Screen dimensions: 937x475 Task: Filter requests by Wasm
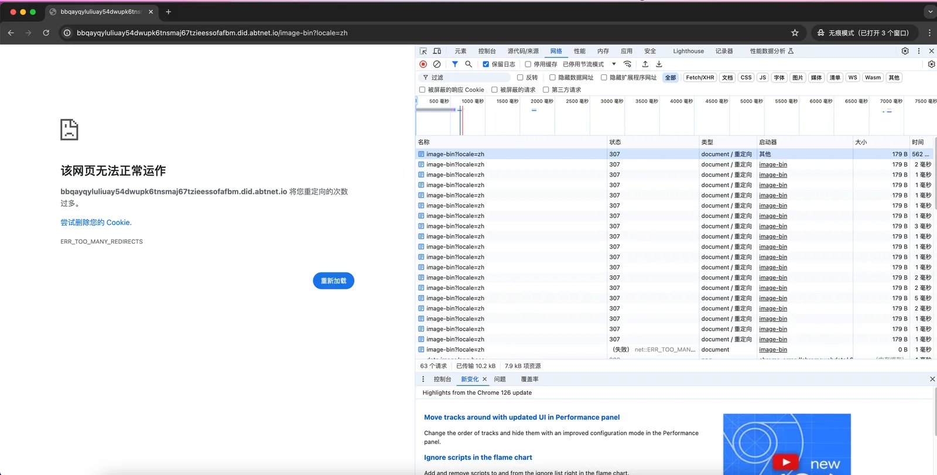tap(873, 77)
